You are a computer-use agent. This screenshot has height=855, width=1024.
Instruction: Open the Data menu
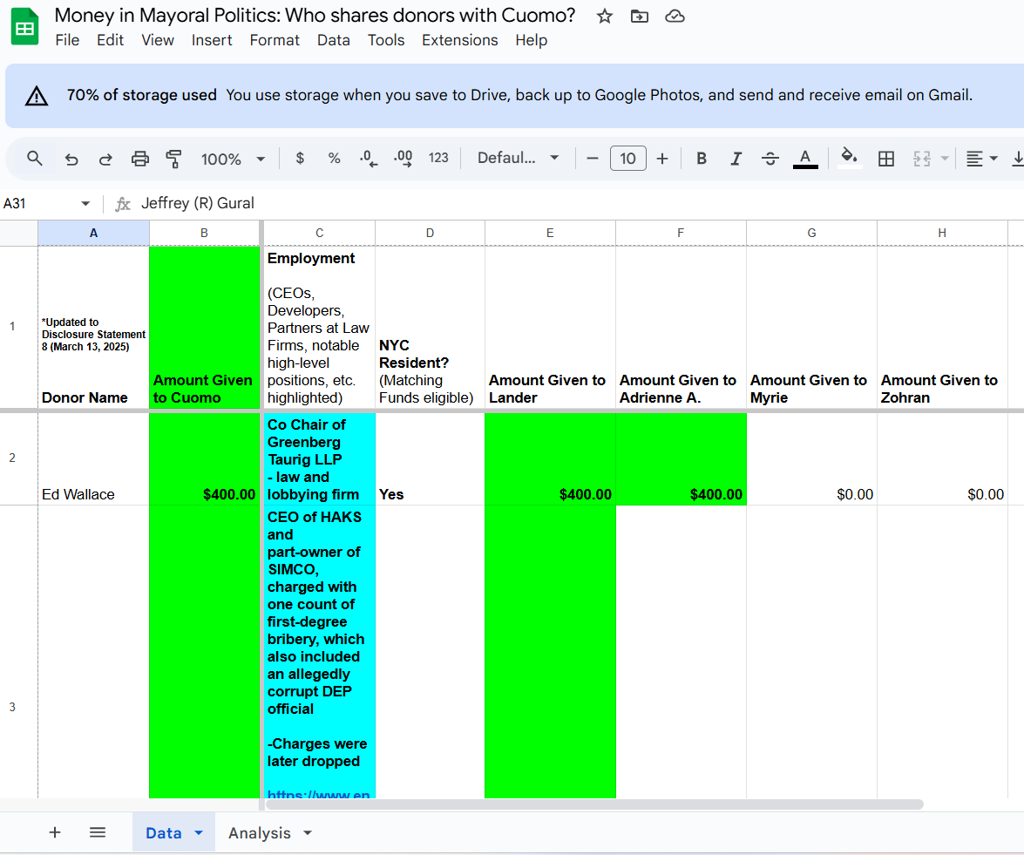333,40
